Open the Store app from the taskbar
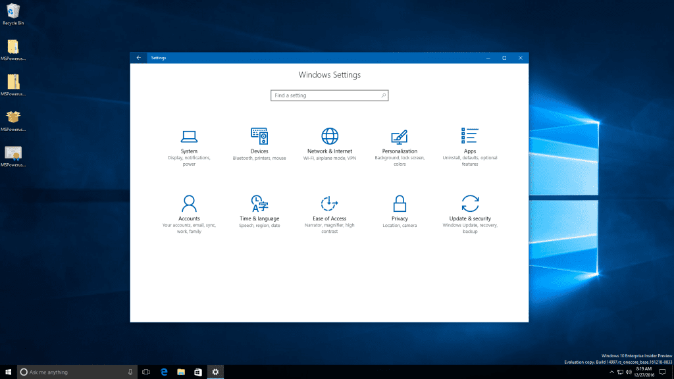Image resolution: width=674 pixels, height=379 pixels. (x=197, y=372)
